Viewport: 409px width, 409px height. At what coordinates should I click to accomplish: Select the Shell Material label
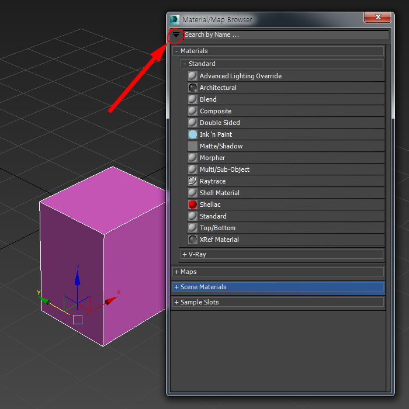click(219, 193)
